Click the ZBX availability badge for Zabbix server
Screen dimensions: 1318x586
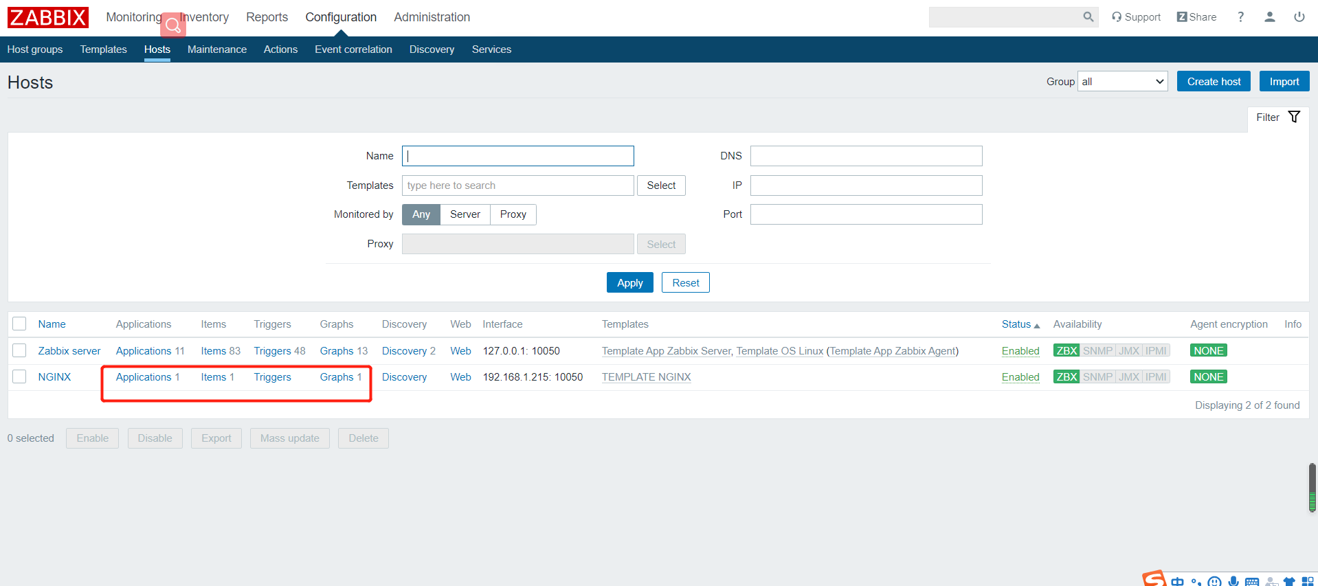click(x=1066, y=351)
